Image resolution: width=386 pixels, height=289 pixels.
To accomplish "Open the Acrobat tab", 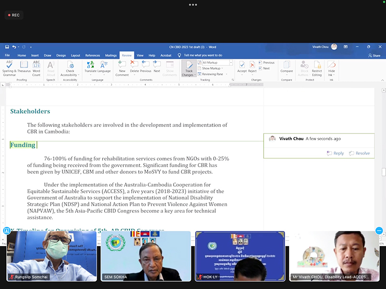I will pyautogui.click(x=165, y=55).
